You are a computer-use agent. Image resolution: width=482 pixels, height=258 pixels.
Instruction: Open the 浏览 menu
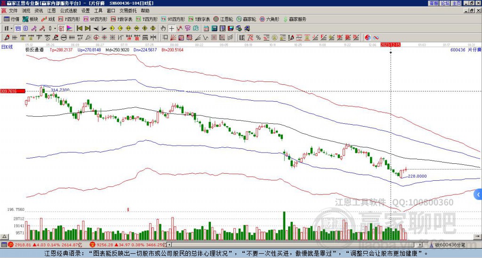coord(26,11)
